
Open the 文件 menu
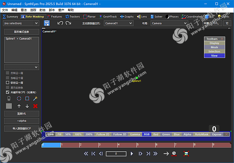coord(5,10)
